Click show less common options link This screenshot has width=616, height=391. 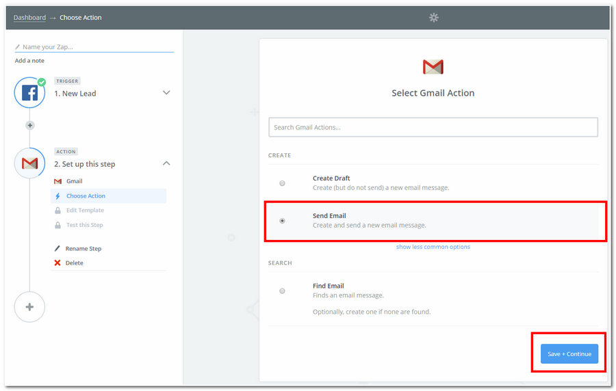tap(433, 247)
